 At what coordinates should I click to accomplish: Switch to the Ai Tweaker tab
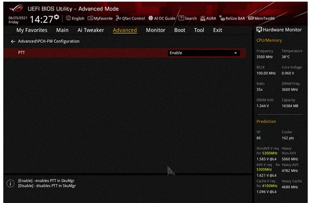(x=91, y=30)
